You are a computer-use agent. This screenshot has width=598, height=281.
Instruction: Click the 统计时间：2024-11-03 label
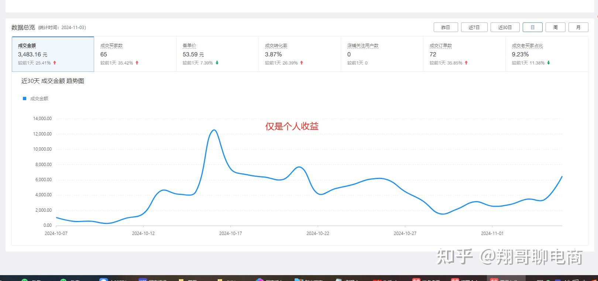pos(62,28)
